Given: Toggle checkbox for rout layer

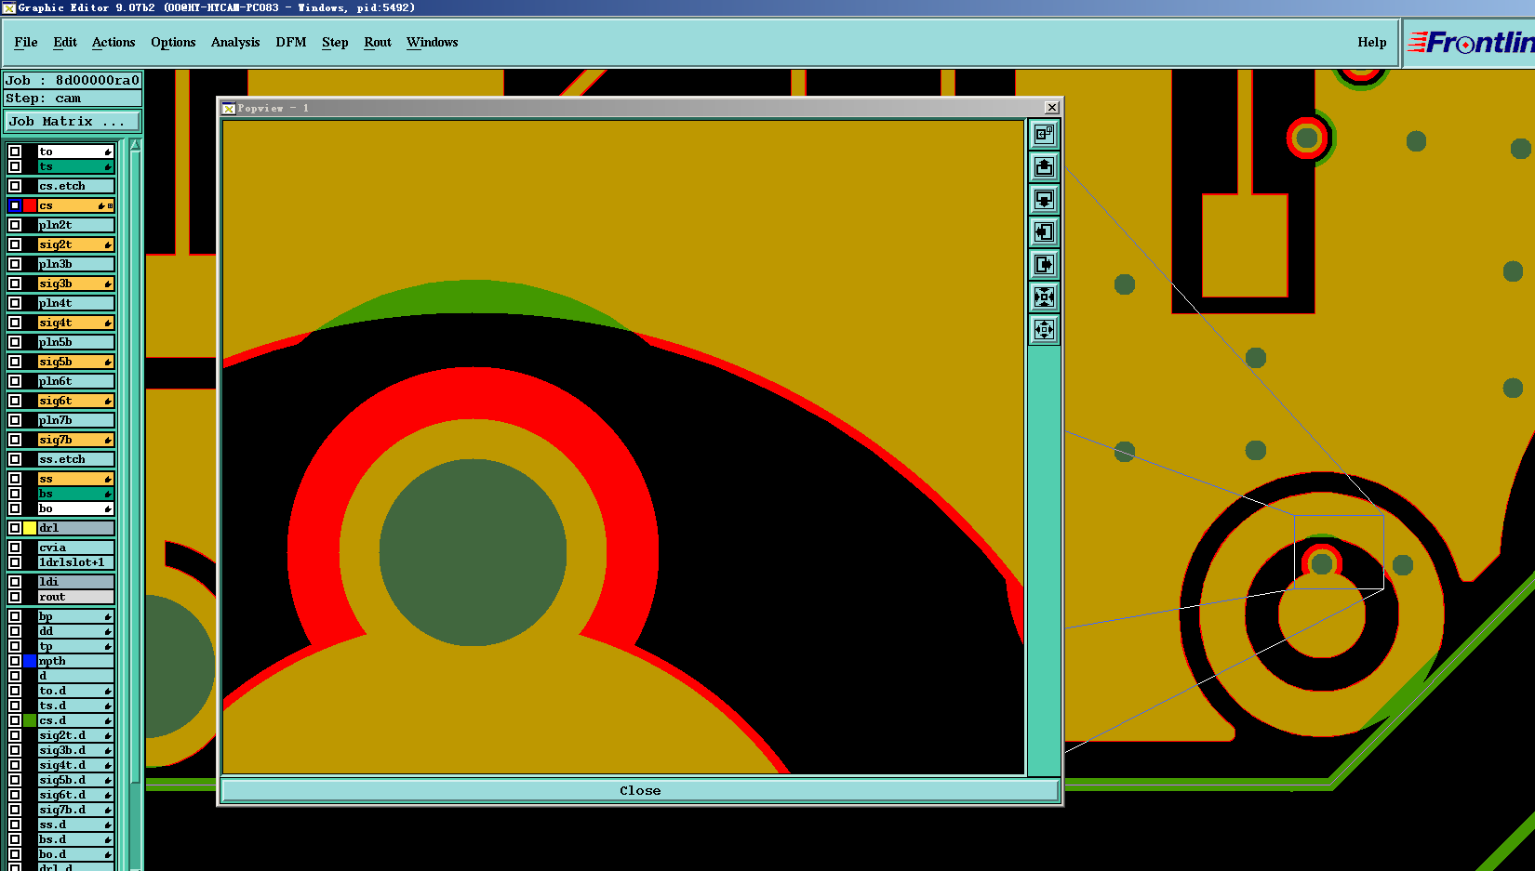Looking at the screenshot, I should [15, 597].
